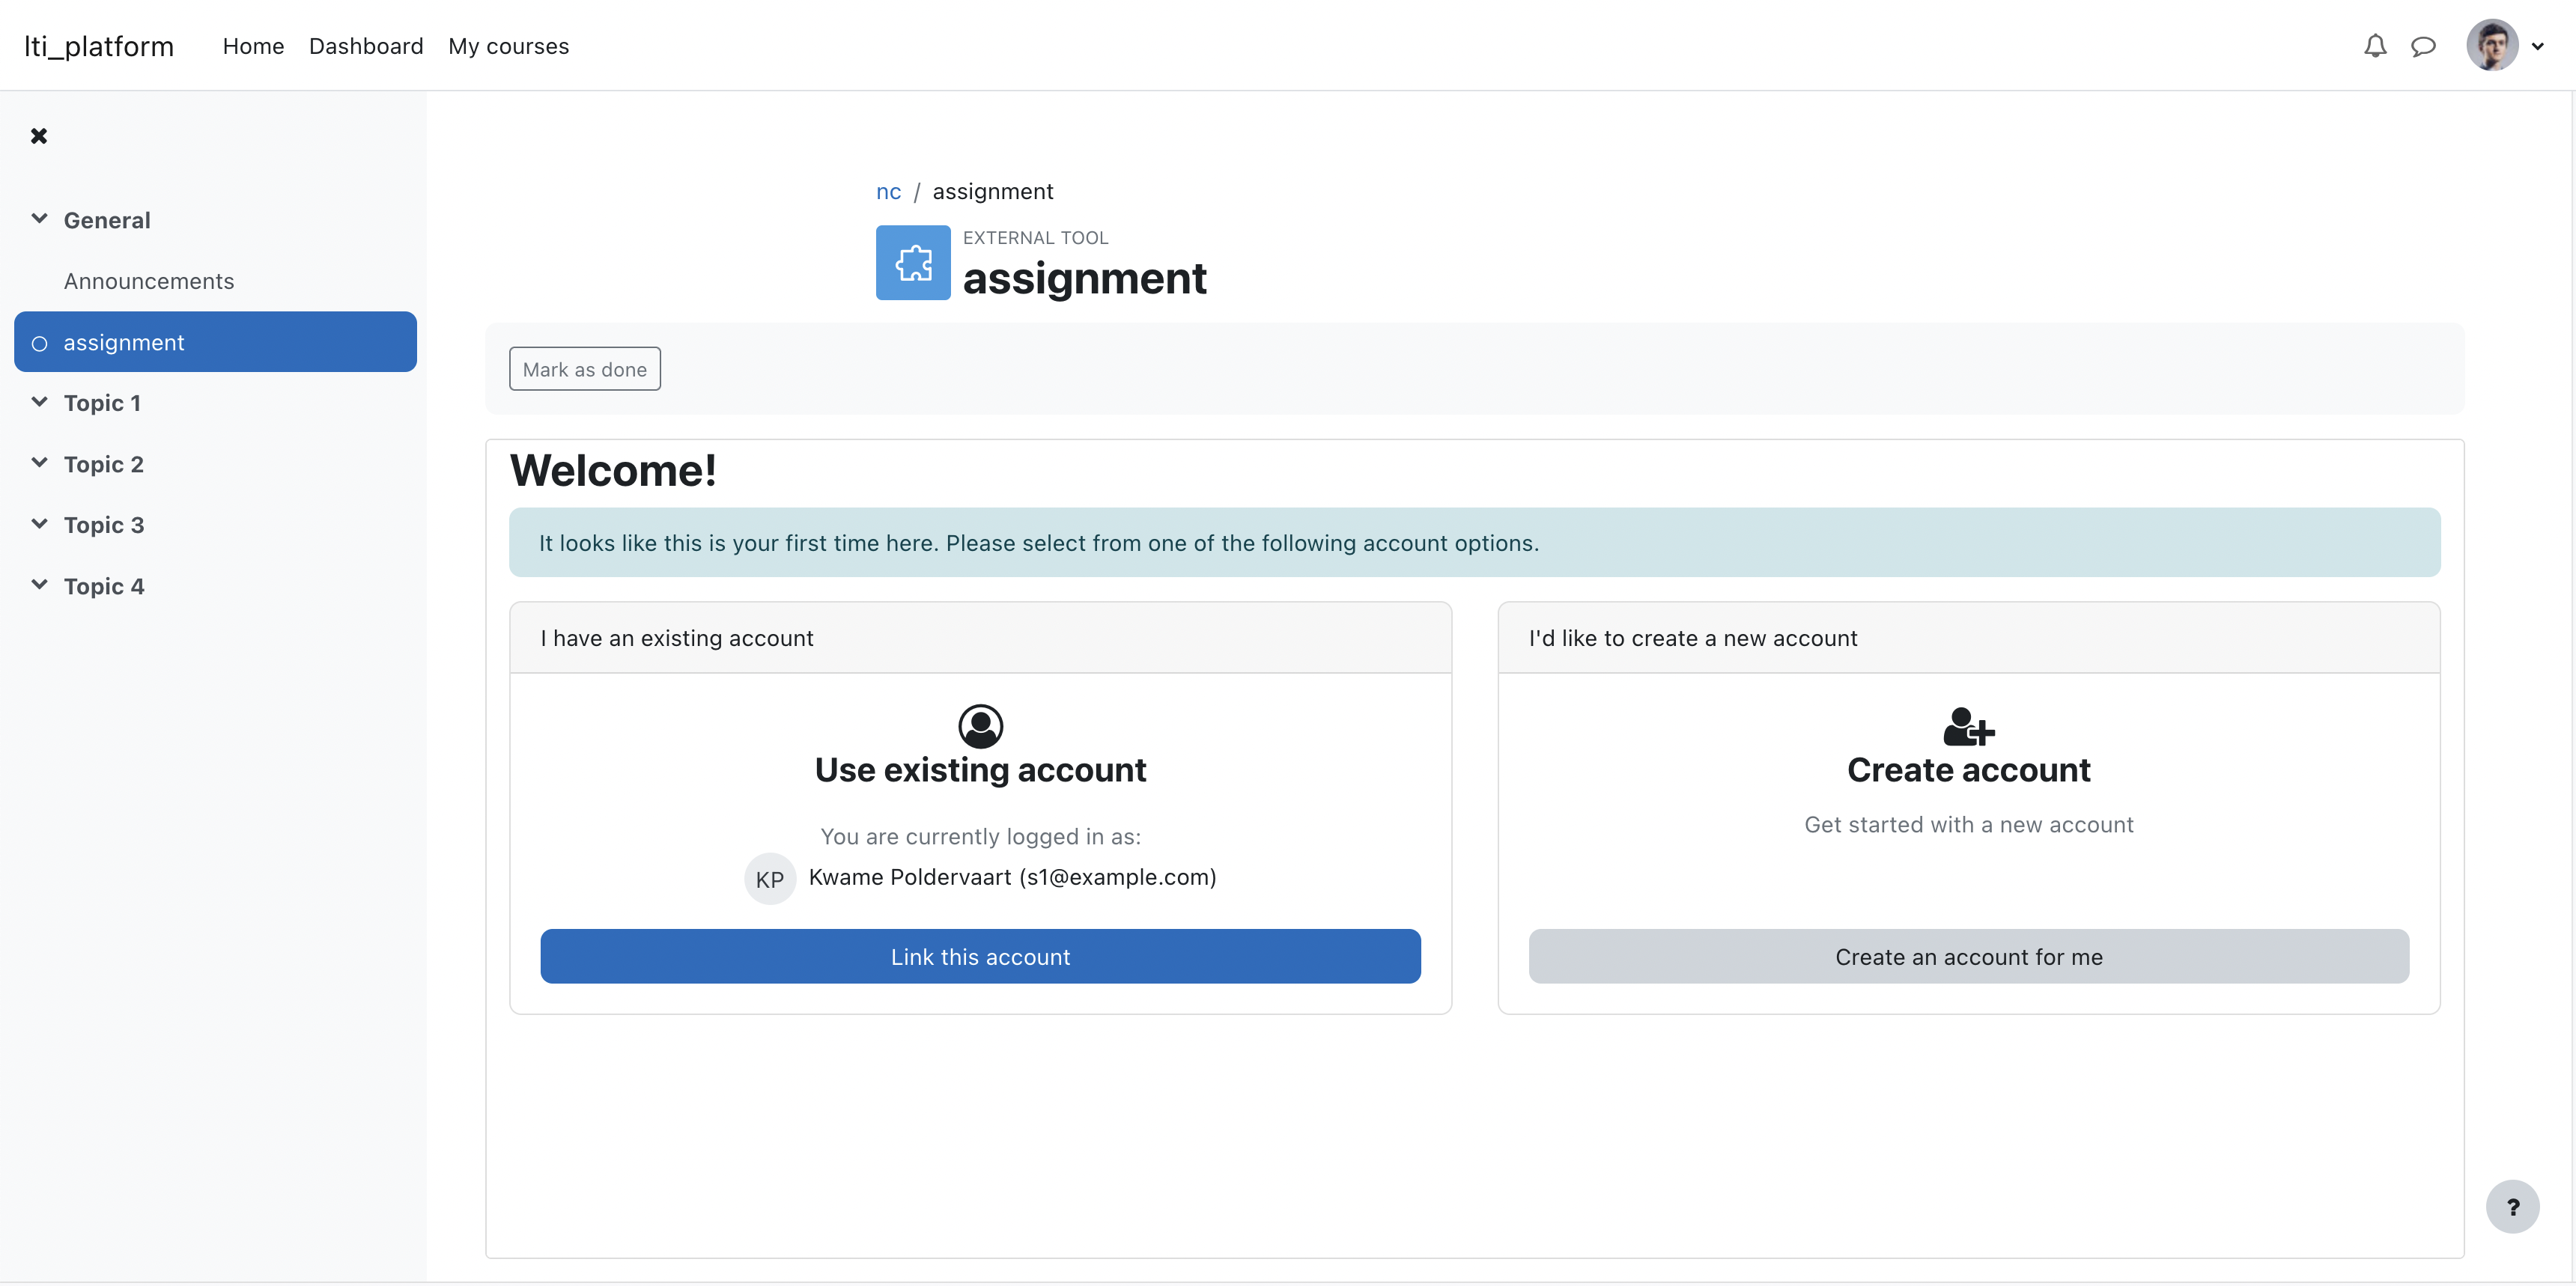2576x1286 pixels.
Task: Mark the assignment as done
Action: (x=584, y=369)
